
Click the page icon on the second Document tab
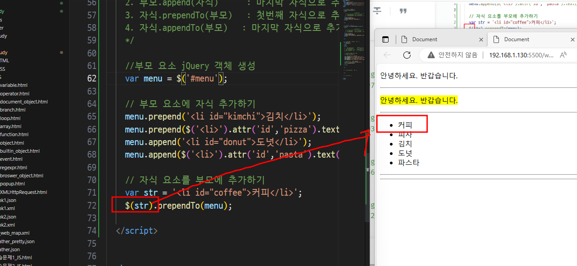tap(496, 39)
